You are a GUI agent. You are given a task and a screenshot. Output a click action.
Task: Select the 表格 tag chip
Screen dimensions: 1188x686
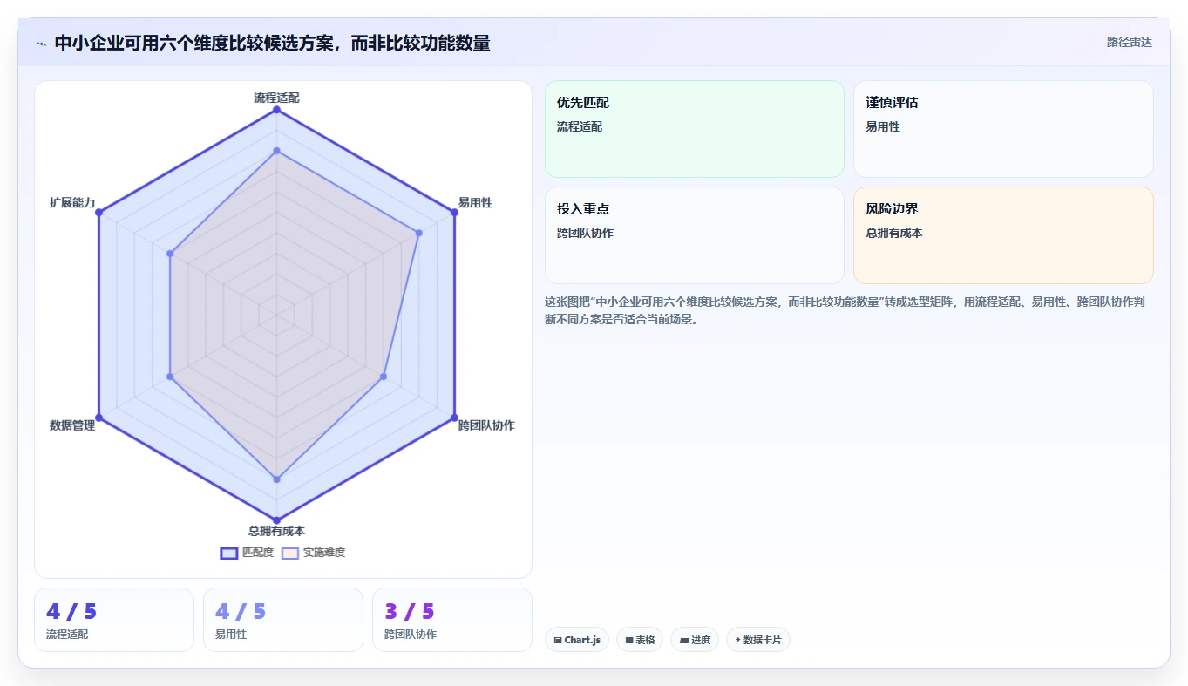pyautogui.click(x=640, y=640)
